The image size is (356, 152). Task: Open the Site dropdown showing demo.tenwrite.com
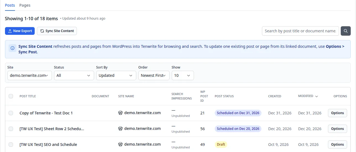coord(30,75)
